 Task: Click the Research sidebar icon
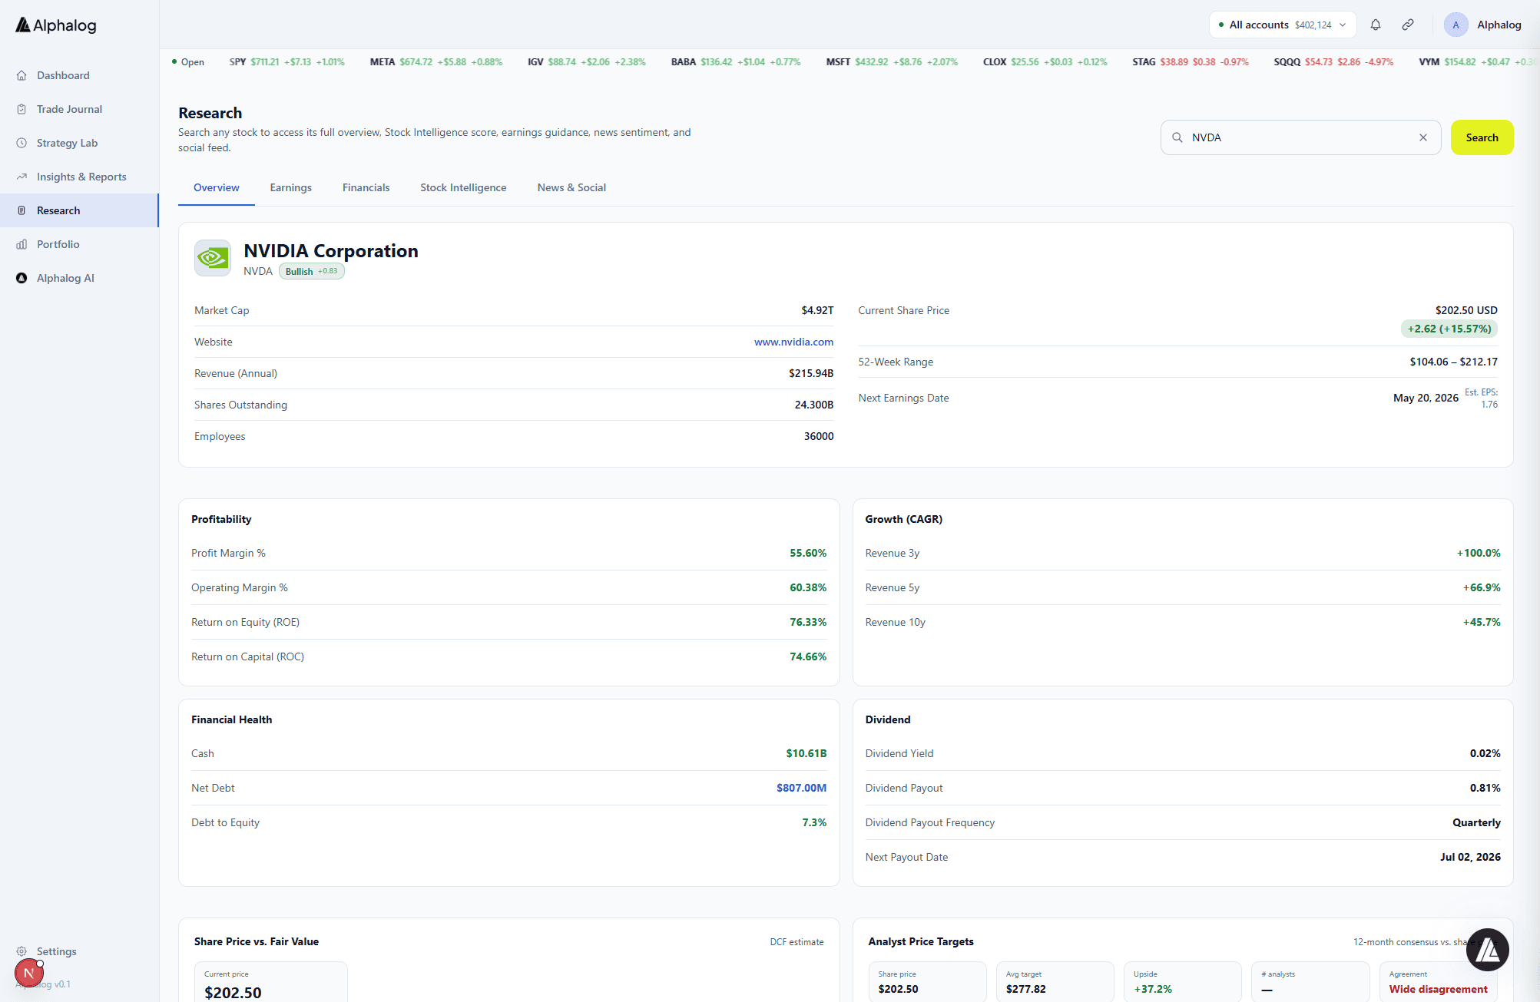[x=22, y=210]
